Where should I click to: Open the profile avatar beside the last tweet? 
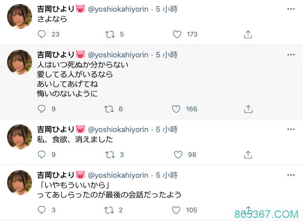point(19,182)
